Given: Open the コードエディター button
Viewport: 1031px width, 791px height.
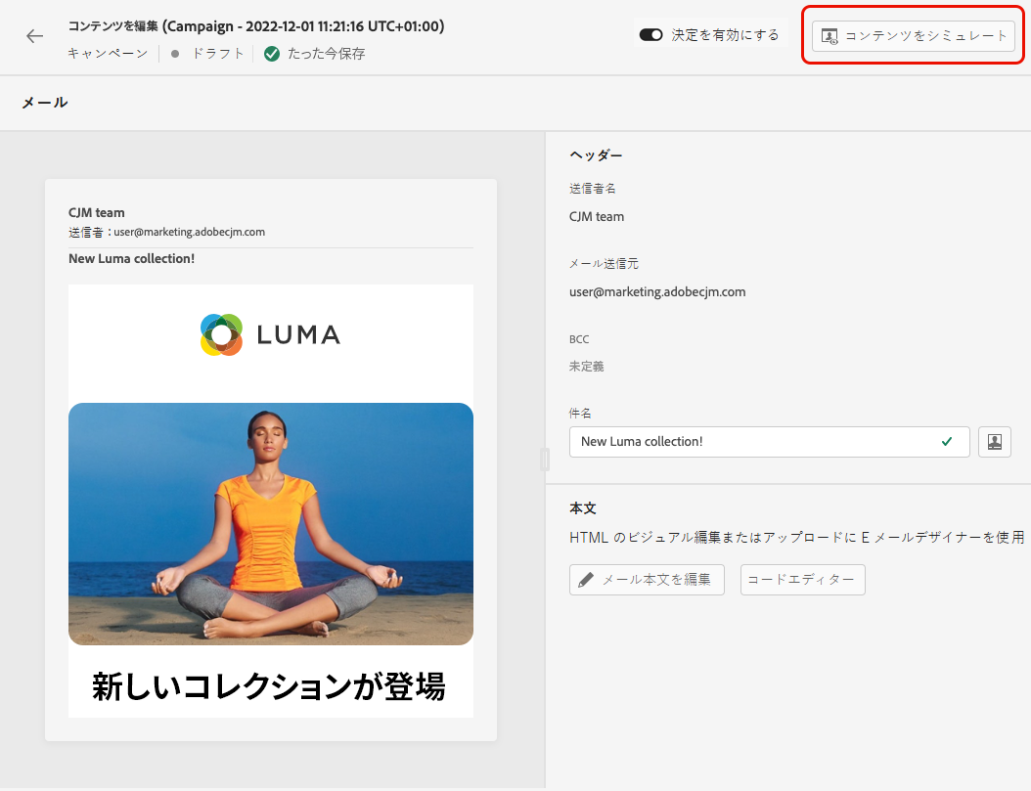Looking at the screenshot, I should pos(802,580).
